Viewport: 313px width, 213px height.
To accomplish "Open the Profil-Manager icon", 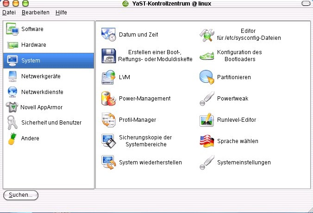I will click(108, 120).
